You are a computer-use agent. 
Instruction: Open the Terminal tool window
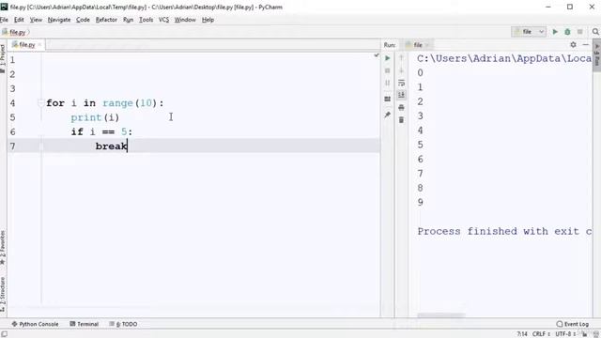(84, 324)
